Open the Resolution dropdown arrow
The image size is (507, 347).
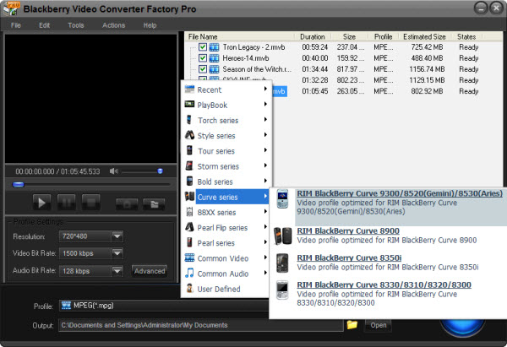[x=117, y=236]
